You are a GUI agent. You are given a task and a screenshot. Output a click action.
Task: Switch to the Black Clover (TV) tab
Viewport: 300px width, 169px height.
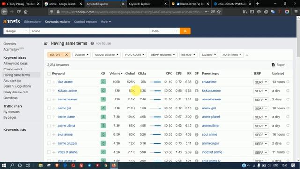pyautogui.click(x=190, y=4)
